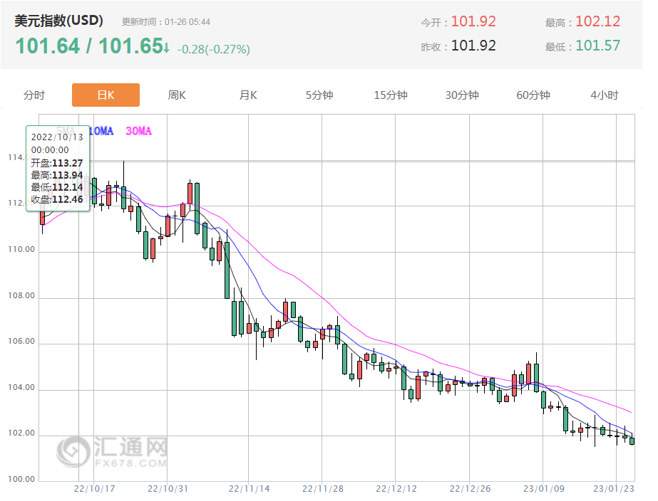Image resolution: width=658 pixels, height=501 pixels.
Task: Select the 15分钟 interval tab
Action: tap(391, 95)
